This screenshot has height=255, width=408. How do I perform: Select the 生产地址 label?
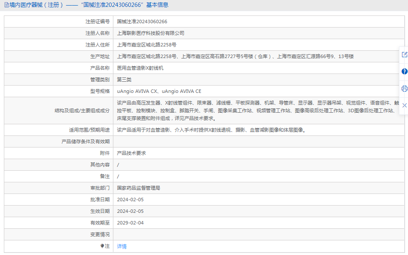100,56
